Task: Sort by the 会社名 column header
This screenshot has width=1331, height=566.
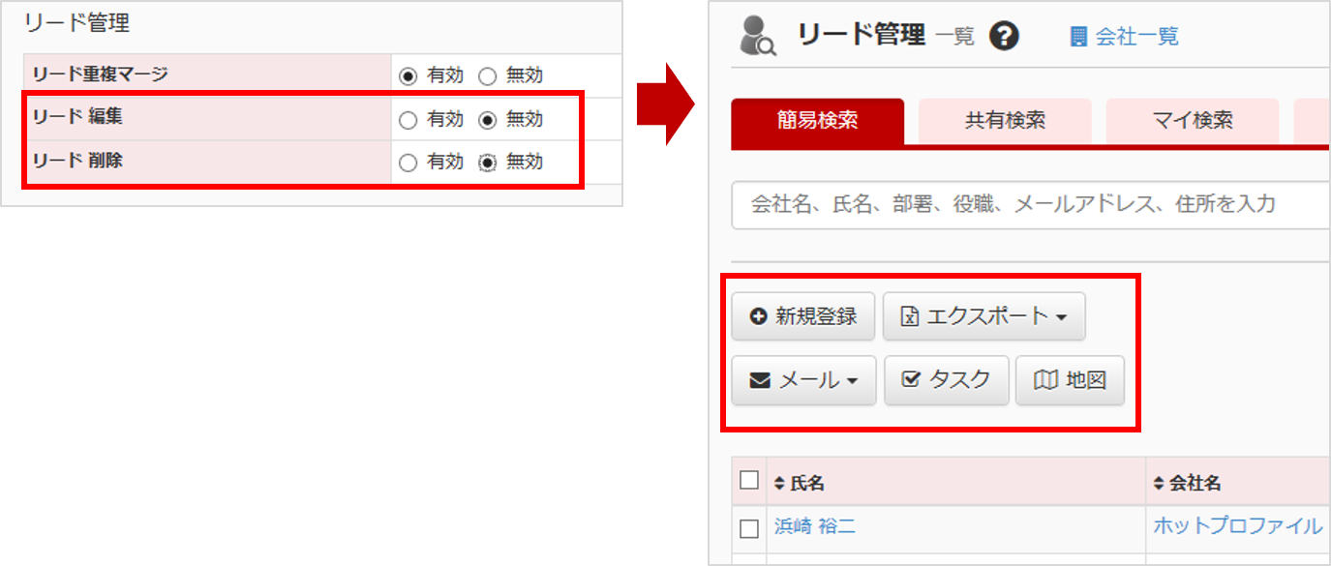Action: (1188, 483)
